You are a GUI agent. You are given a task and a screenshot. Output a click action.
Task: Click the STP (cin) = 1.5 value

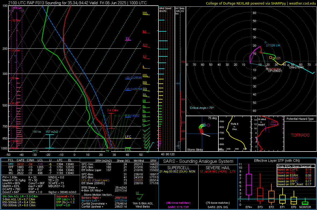pos(65,199)
